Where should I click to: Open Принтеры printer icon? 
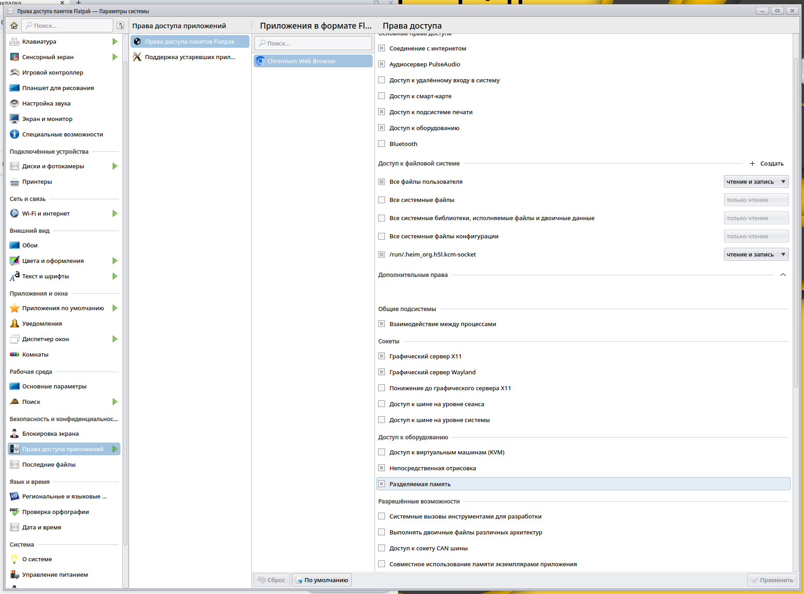pos(15,181)
